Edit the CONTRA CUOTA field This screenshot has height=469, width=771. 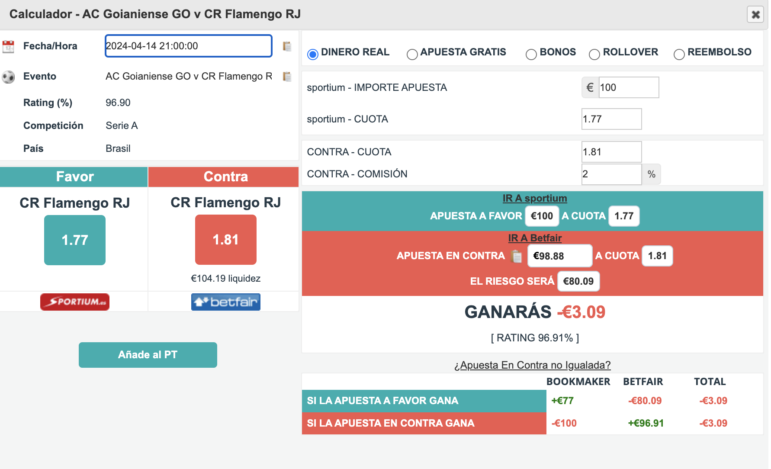(x=611, y=152)
